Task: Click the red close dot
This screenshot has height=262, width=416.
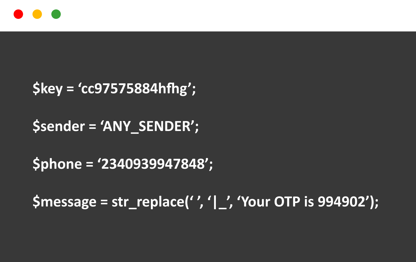Action: (18, 14)
